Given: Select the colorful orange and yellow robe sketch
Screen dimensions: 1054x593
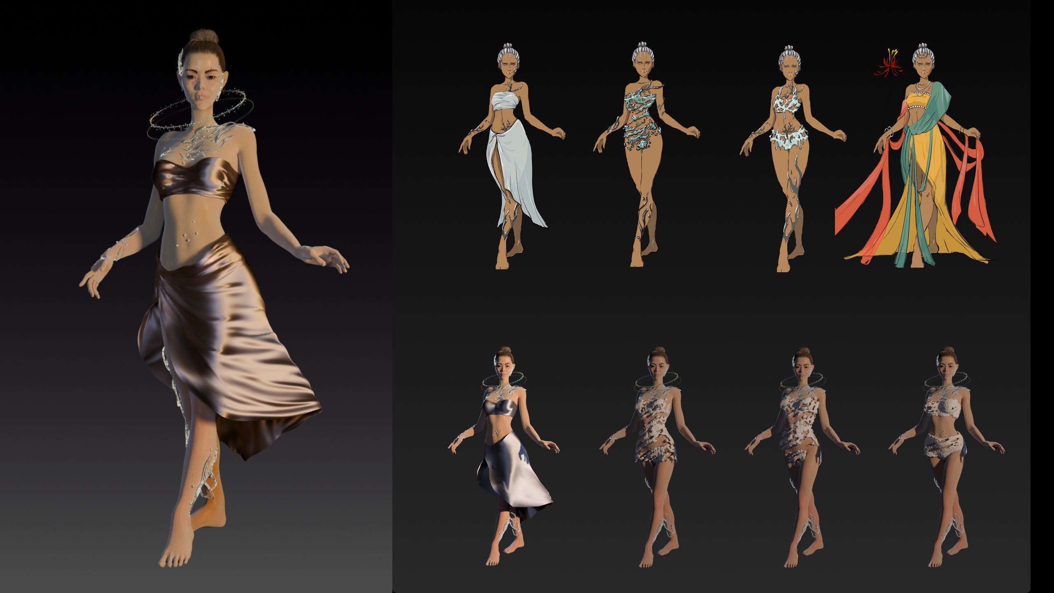Looking at the screenshot, I should pos(916,155).
